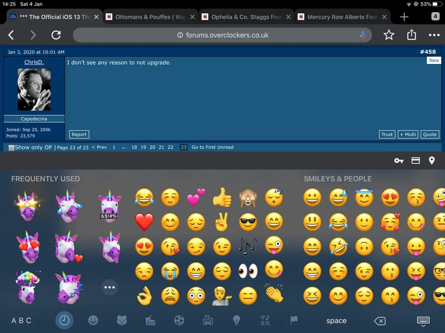The height and width of the screenshot is (333, 445).
Task: Tap the space key
Action: point(336,321)
